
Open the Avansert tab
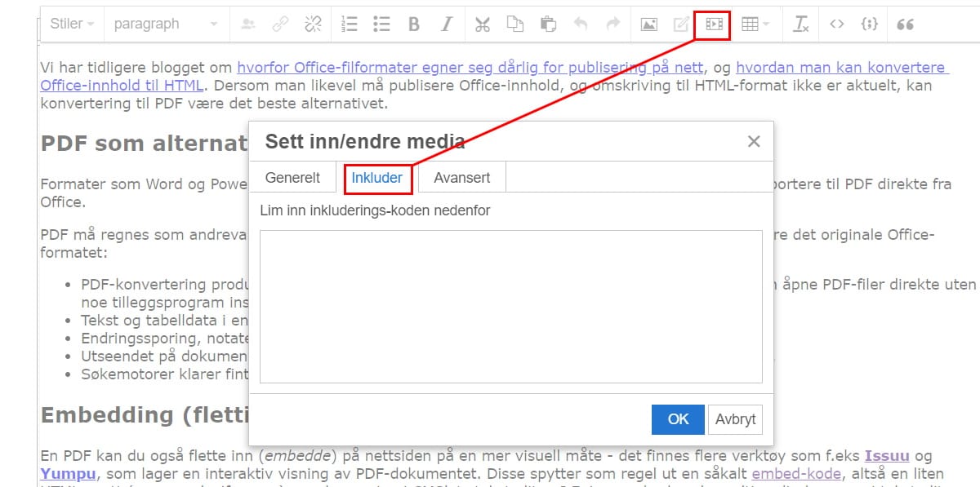pyautogui.click(x=462, y=178)
